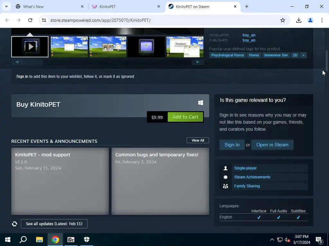
Task: Open the taskbar clock and date
Action: pos(301,240)
